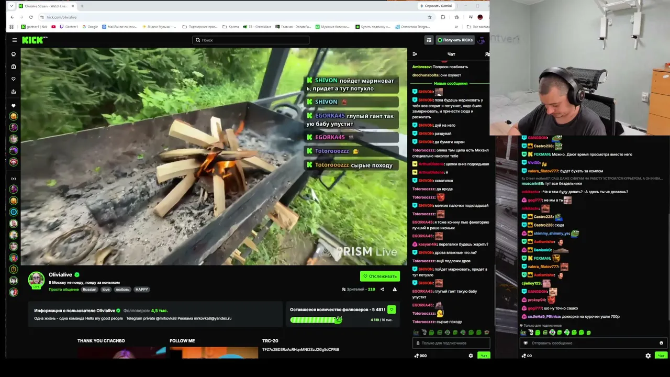Select the love tag
The height and width of the screenshot is (377, 670).
[106, 290]
